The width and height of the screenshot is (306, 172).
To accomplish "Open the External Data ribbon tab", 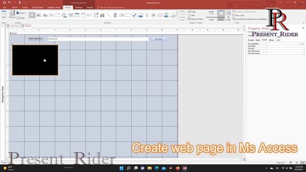I will coord(37,8).
